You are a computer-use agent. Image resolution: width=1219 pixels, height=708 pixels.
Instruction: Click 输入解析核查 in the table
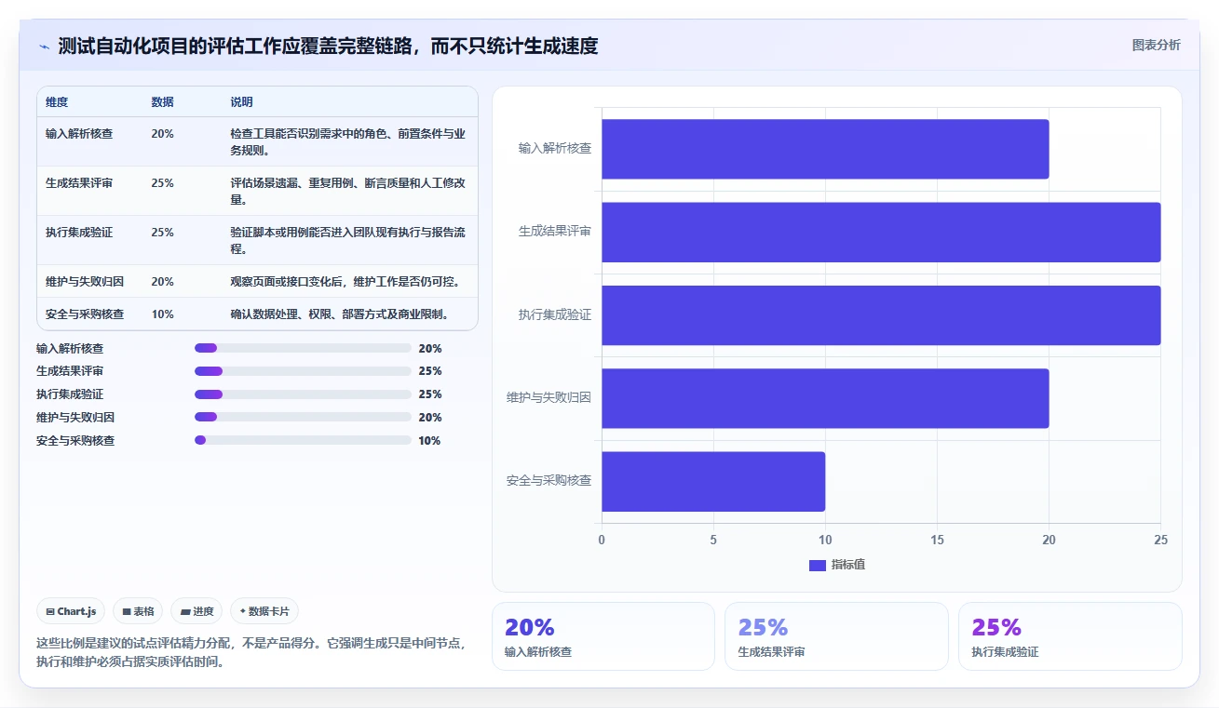tap(79, 134)
